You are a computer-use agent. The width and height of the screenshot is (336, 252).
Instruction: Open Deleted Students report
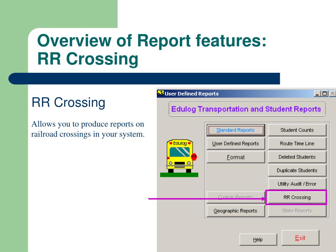[x=297, y=157]
